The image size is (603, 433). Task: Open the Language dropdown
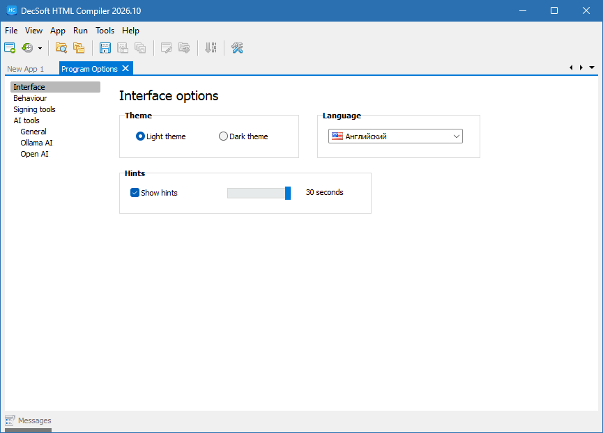coord(395,136)
